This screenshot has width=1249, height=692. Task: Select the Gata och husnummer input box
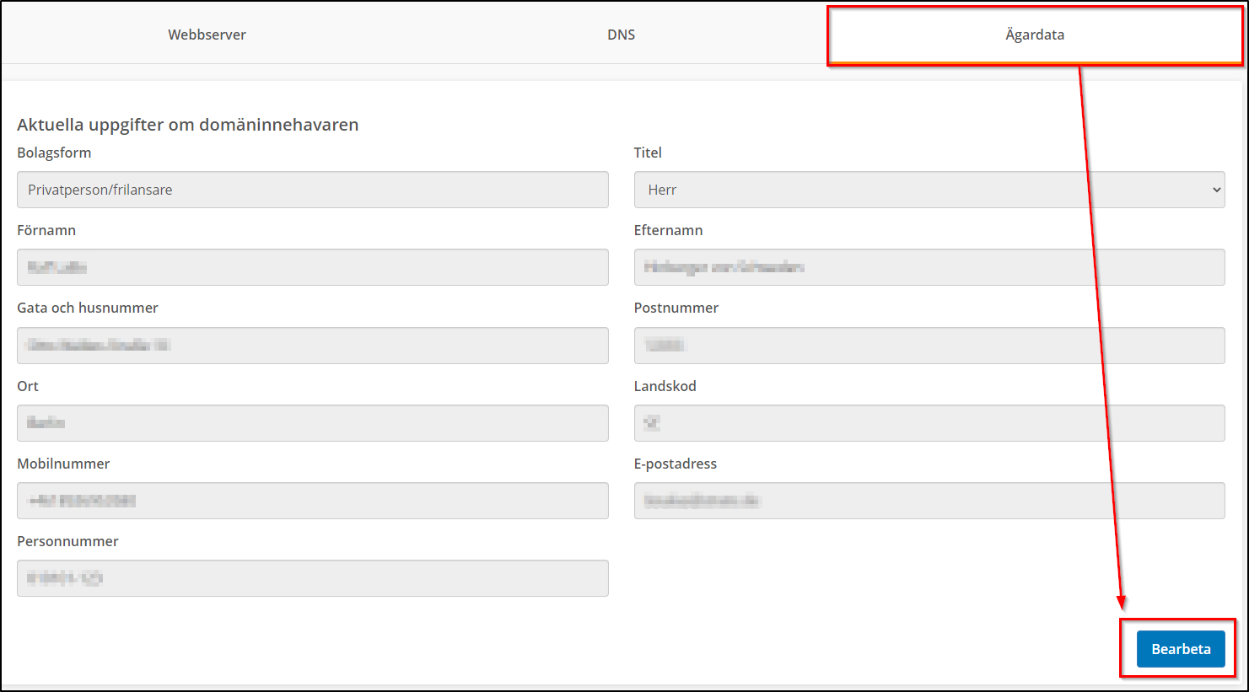[x=312, y=346]
